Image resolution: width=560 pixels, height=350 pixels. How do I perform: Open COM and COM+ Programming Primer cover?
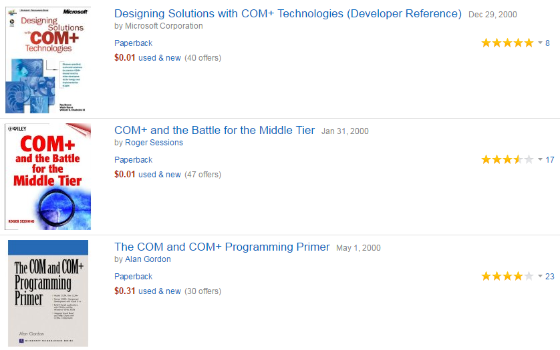coord(48,293)
